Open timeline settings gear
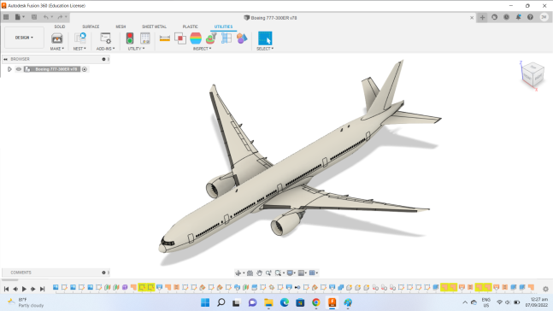Viewport: 553px width, 311px height. 545,289
